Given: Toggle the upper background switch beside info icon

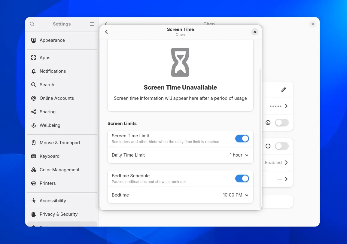Looking at the screenshot, I should 282,123.
